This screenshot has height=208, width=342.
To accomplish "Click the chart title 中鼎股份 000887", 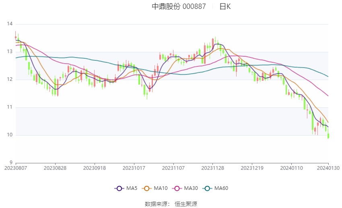I will coord(179,6).
